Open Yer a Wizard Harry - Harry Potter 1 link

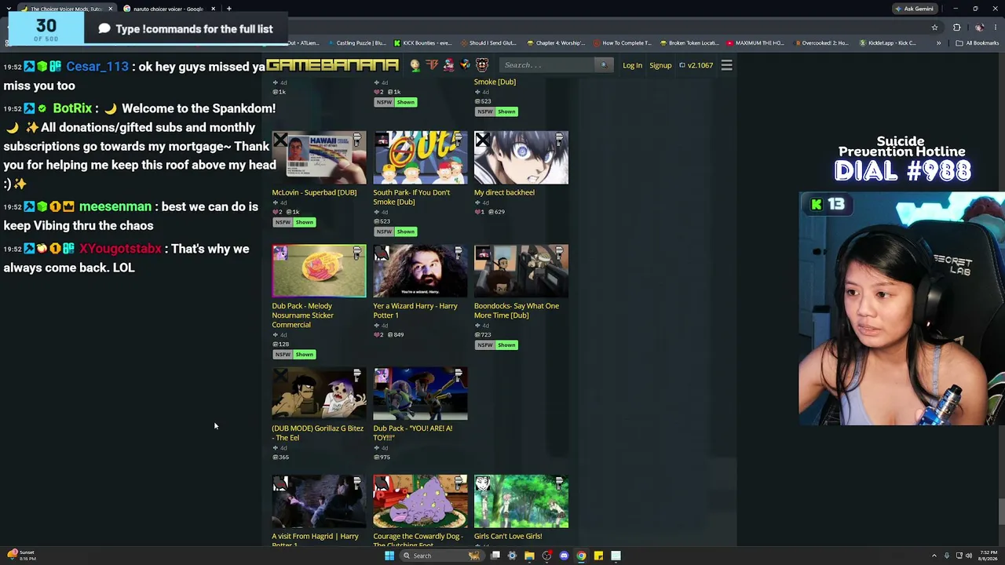point(415,310)
